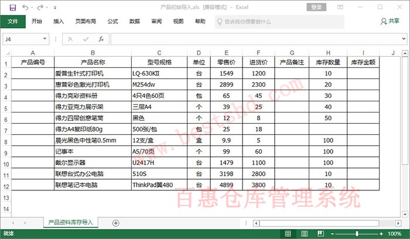Select column H header
This screenshot has width=410, height=239.
tap(328, 53)
